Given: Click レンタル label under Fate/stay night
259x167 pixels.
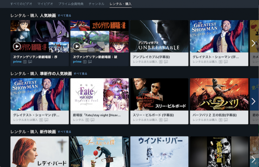Looking at the screenshot, I should (x=79, y=120).
